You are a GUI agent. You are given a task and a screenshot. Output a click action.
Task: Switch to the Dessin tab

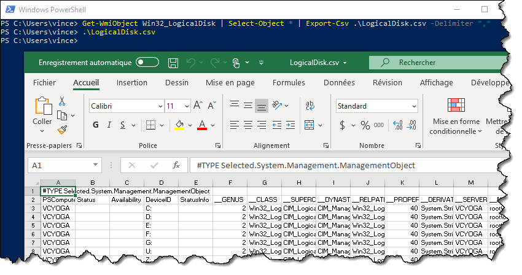pyautogui.click(x=177, y=83)
